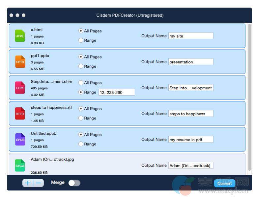Screen dimensions: 259x197
Task: Click the page range field containing 12, 223-290
Action: pyautogui.click(x=117, y=92)
